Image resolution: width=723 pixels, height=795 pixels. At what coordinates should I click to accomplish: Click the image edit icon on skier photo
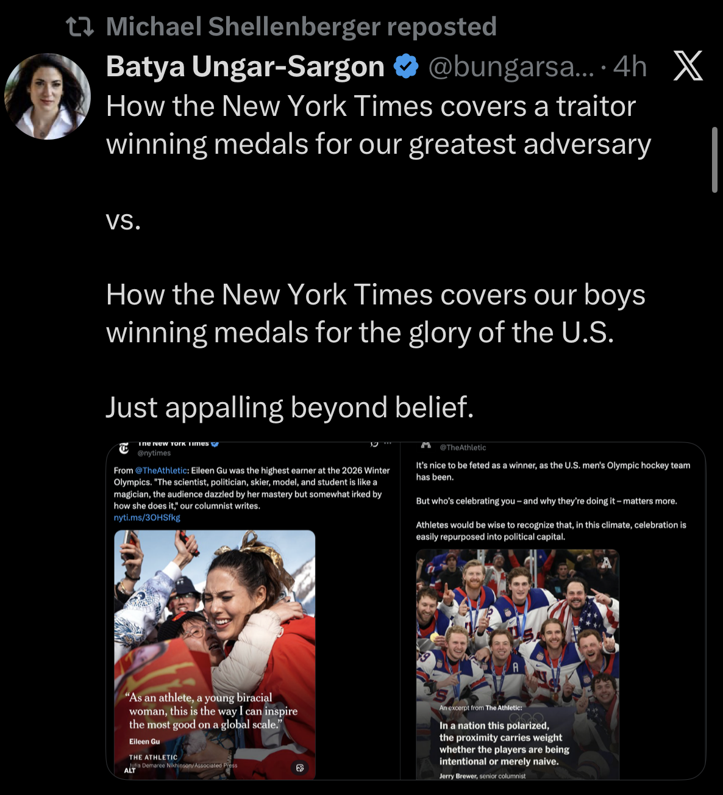[x=300, y=768]
